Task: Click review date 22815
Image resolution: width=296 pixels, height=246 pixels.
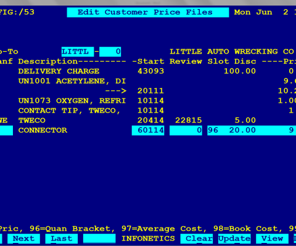Action: pyautogui.click(x=189, y=121)
